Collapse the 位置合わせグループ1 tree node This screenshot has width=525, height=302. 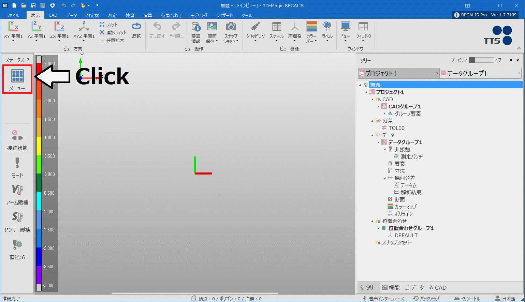click(x=379, y=228)
